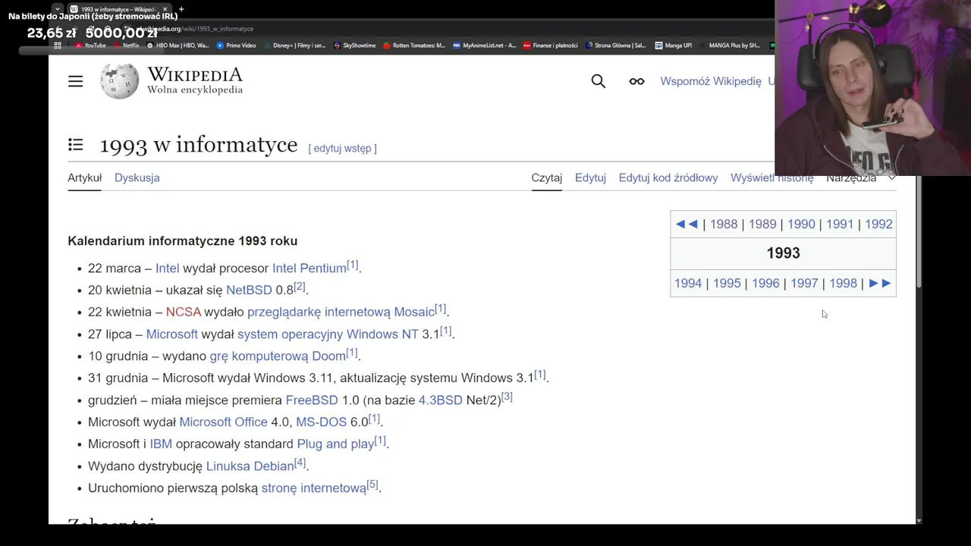Click the Wikipedia Wolna encyklopedia wordmark

point(195,81)
